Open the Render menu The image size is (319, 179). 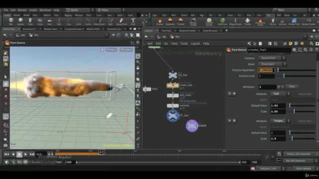pos(22,10)
